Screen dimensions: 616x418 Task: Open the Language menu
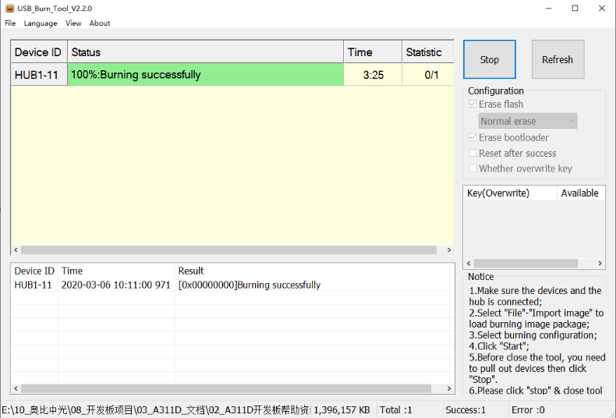coord(41,23)
